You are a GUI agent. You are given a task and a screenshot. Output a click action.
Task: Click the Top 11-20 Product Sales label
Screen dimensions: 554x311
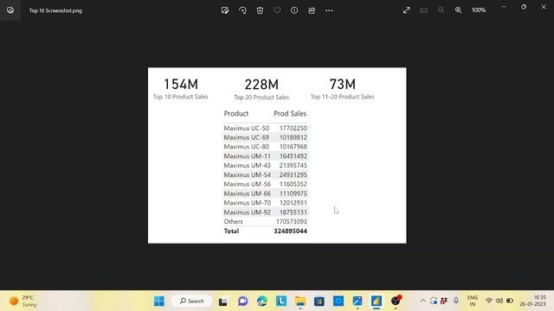(343, 97)
